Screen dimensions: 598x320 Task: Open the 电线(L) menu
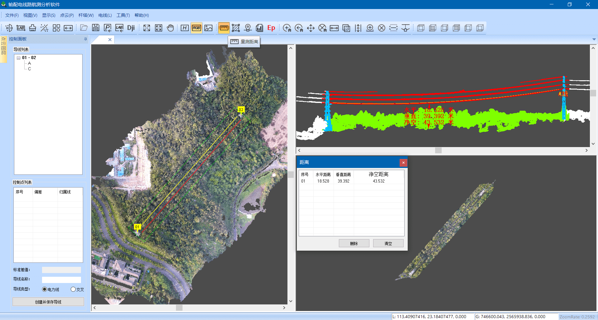(x=105, y=15)
